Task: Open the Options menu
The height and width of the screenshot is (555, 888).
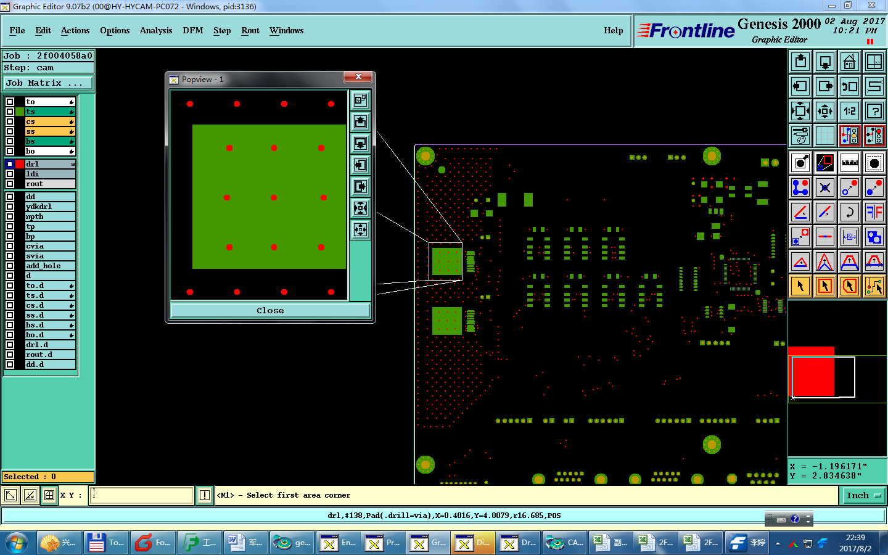Action: tap(115, 30)
